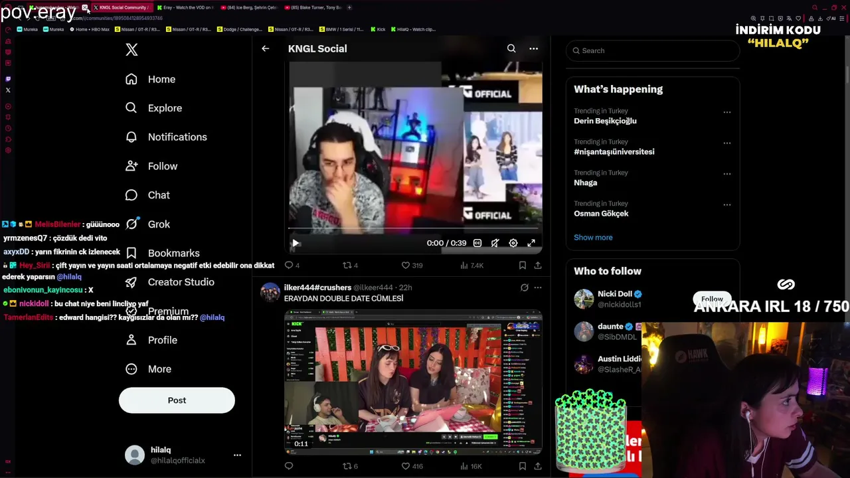
Task: Open Nicki Doll's profile in Who to follow
Action: click(615, 294)
